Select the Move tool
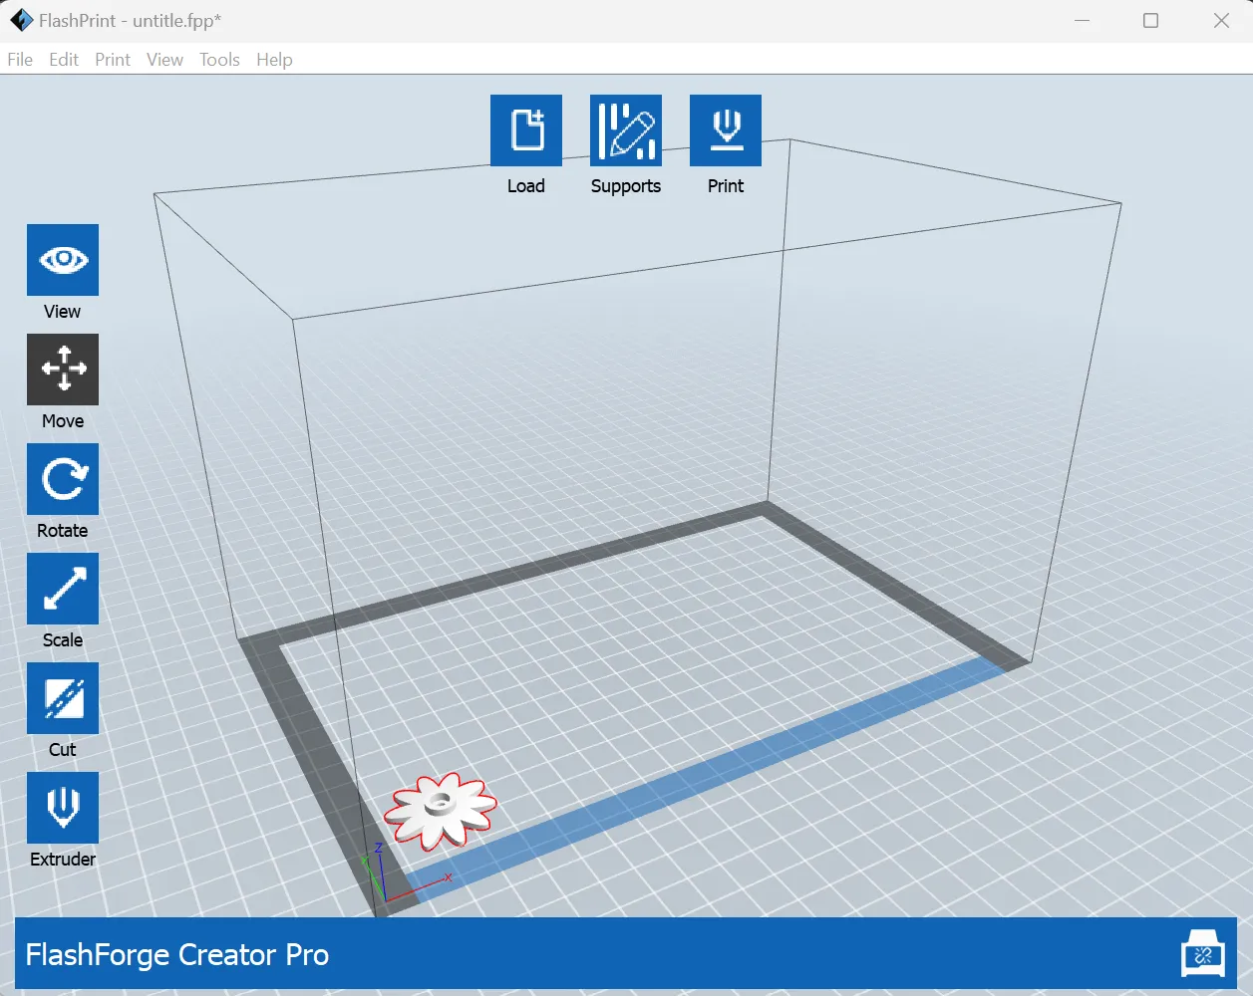Viewport: 1253px width, 996px height. pyautogui.click(x=63, y=370)
